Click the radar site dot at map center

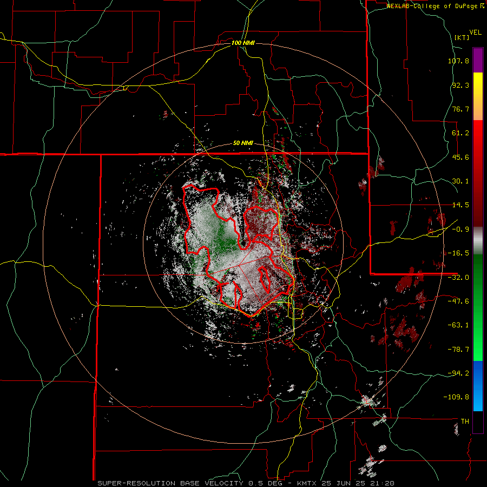244,243
